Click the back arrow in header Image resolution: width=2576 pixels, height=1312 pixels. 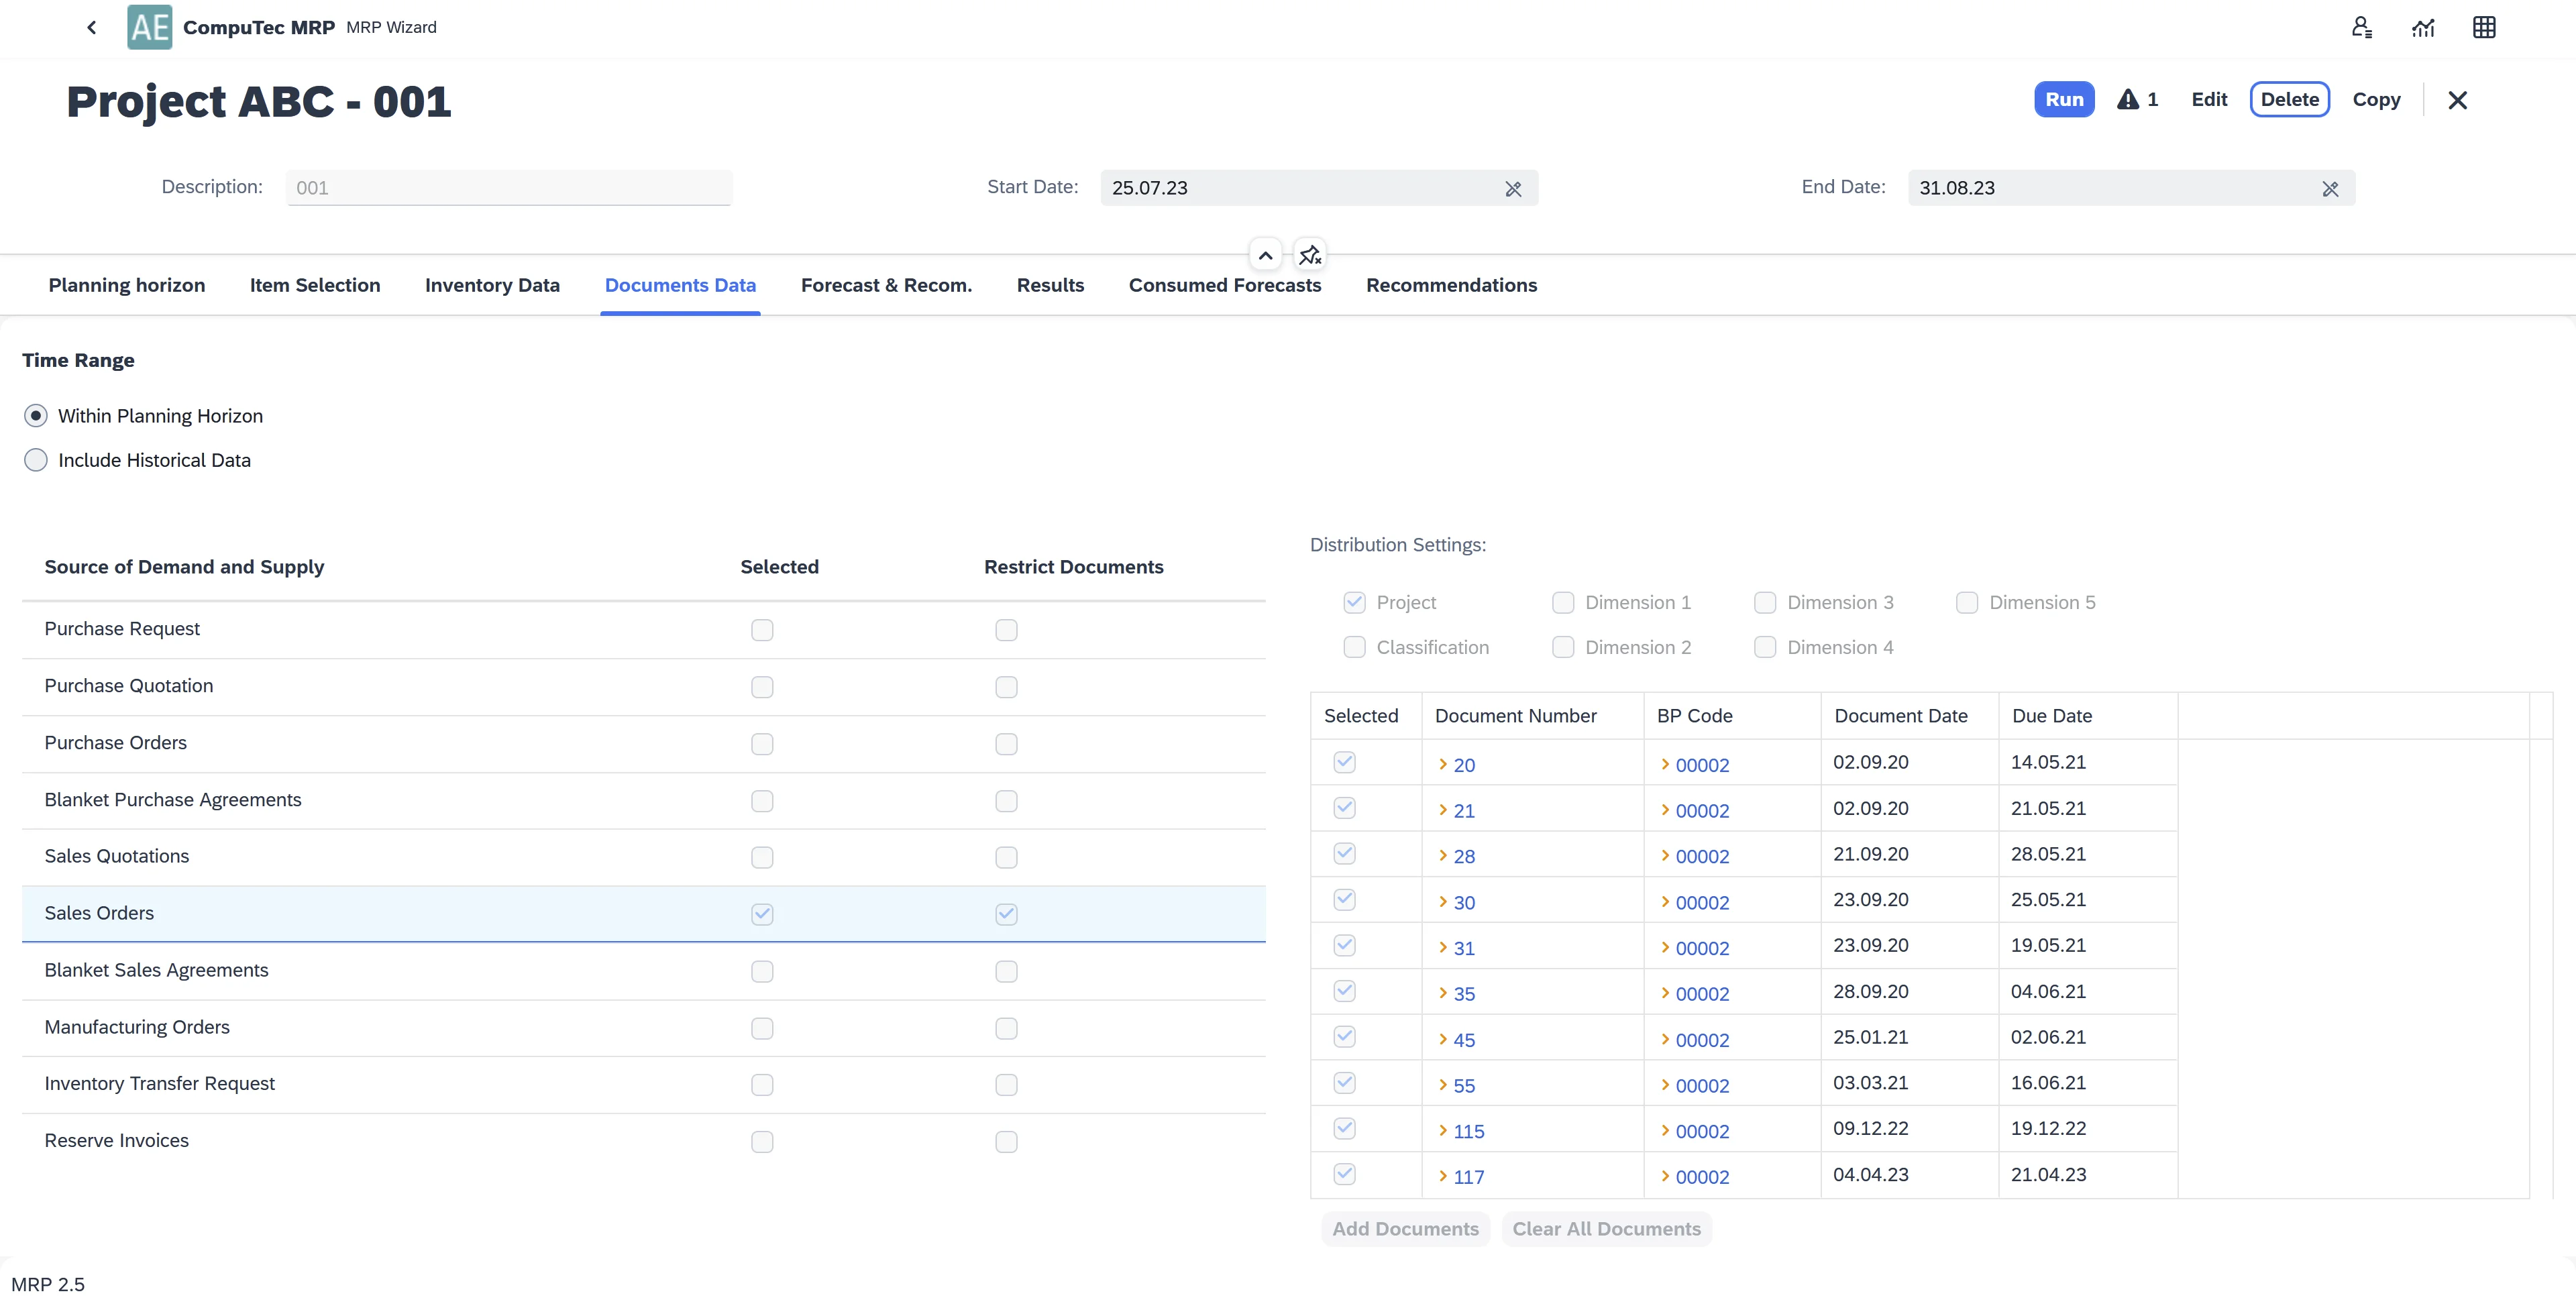coord(92,28)
